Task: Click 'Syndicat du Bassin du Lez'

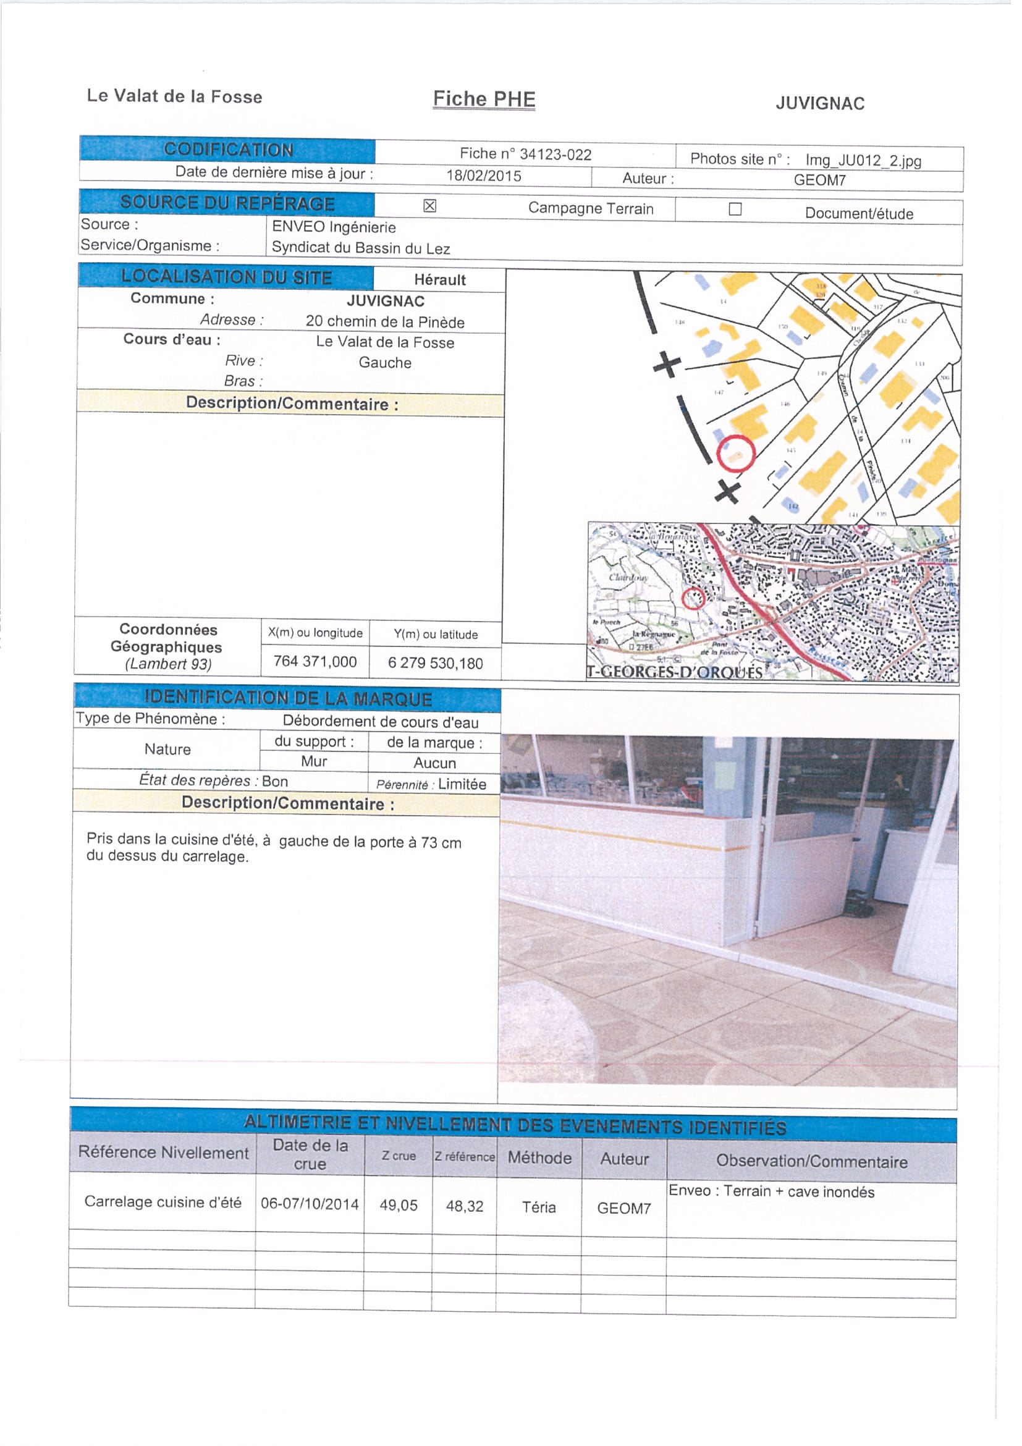Action: click(361, 248)
